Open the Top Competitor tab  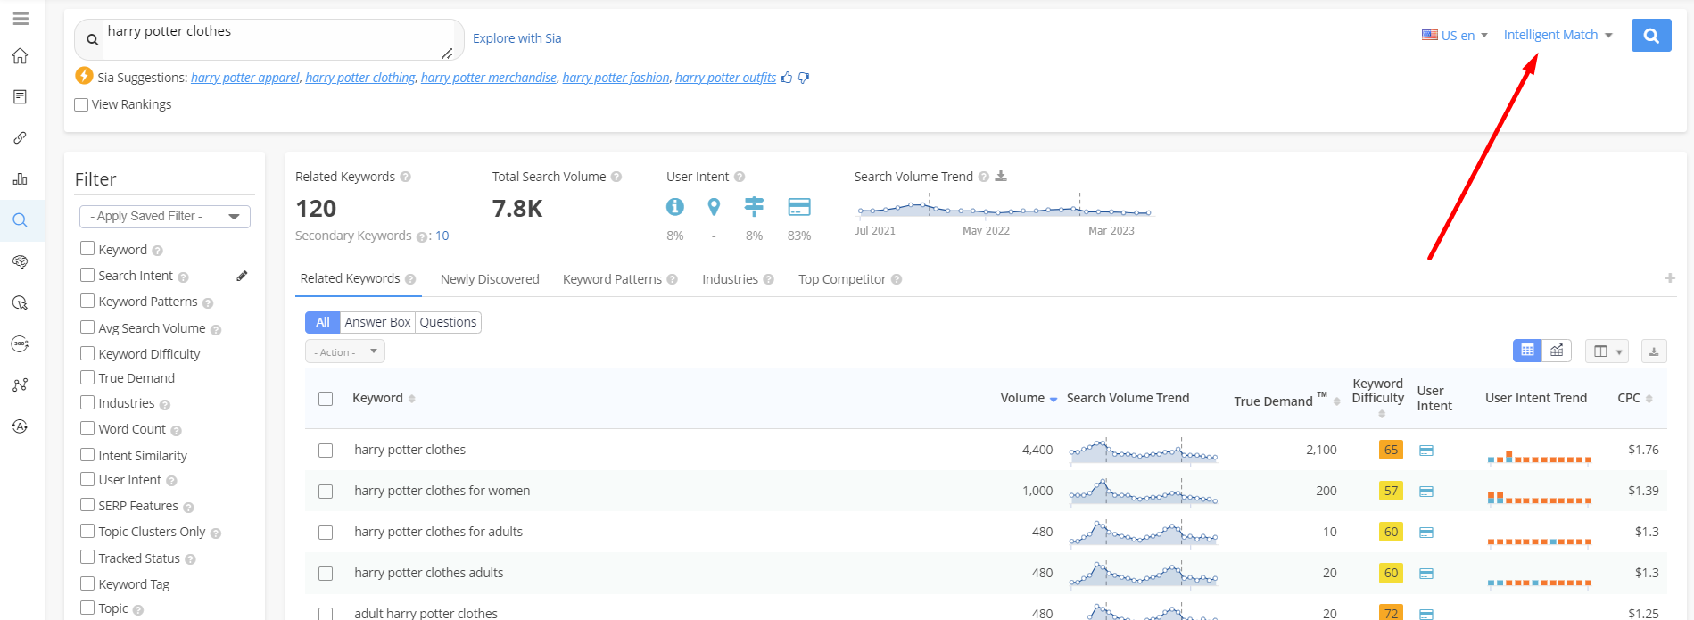tap(841, 279)
